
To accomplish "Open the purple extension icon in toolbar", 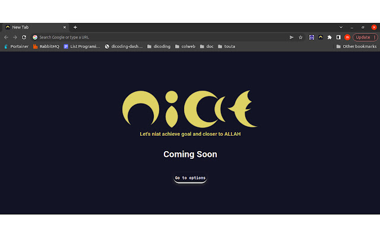I will [x=312, y=37].
